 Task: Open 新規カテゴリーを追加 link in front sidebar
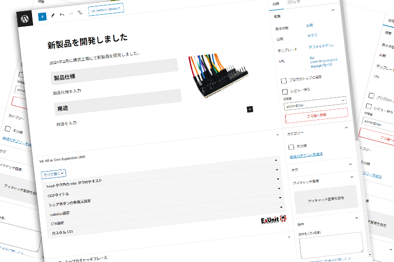click(306, 155)
